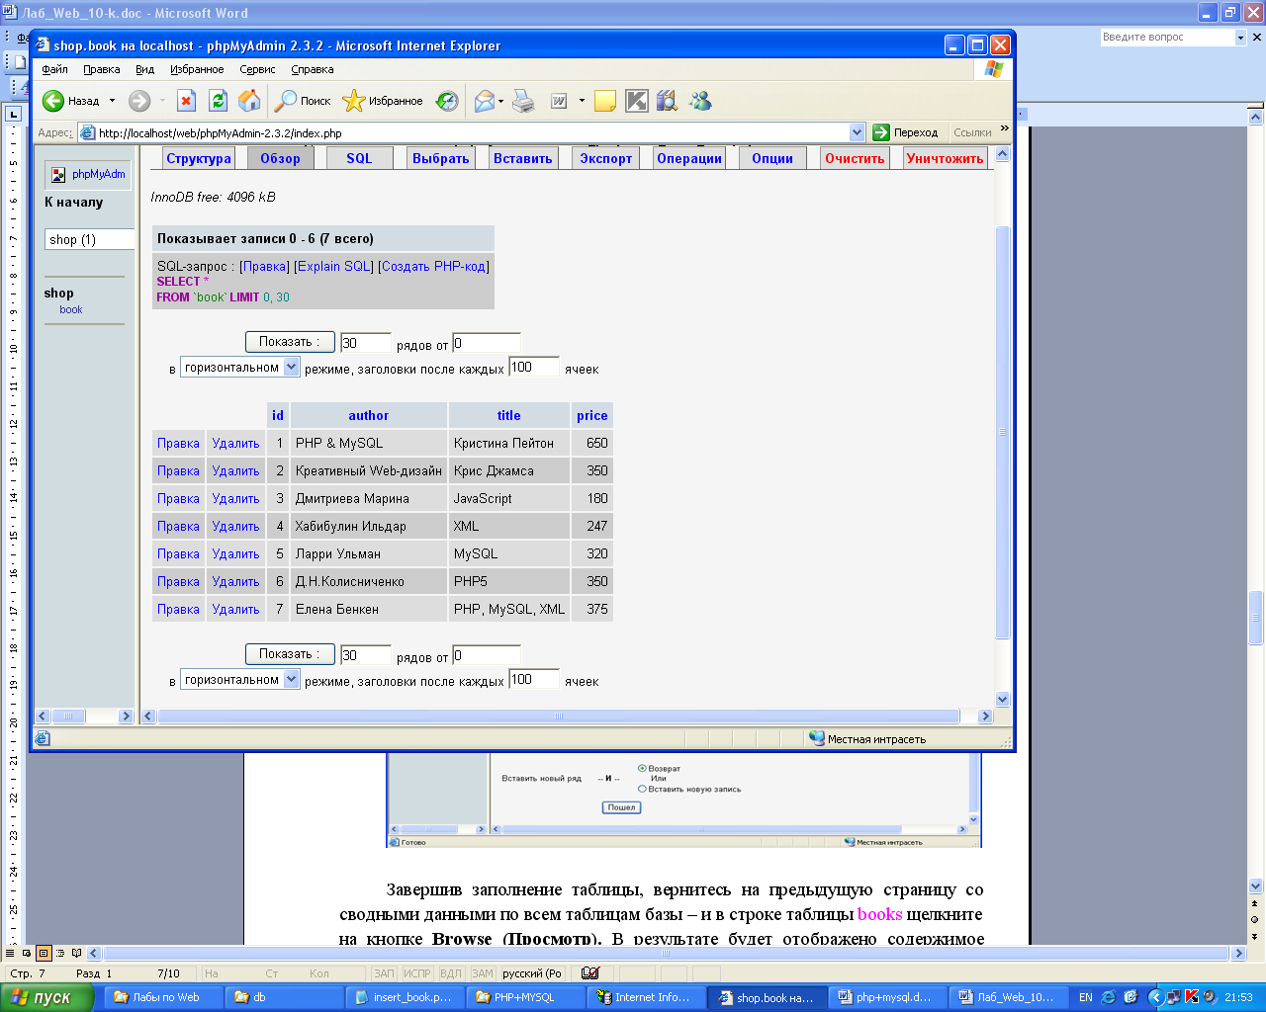This screenshot has height=1012, width=1266.
Task: Switch to the Вставить tab
Action: tap(523, 158)
